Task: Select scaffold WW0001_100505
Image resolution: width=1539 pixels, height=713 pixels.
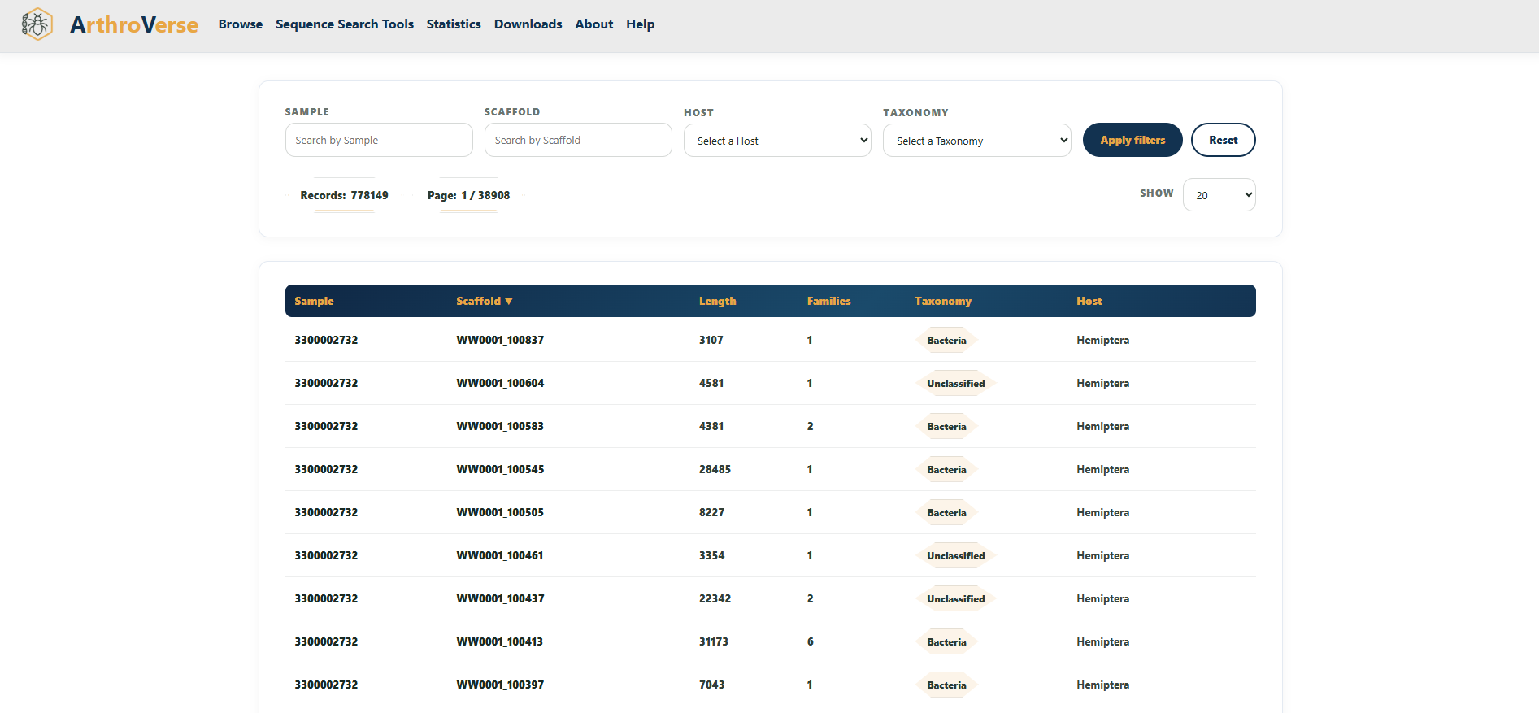Action: 500,512
